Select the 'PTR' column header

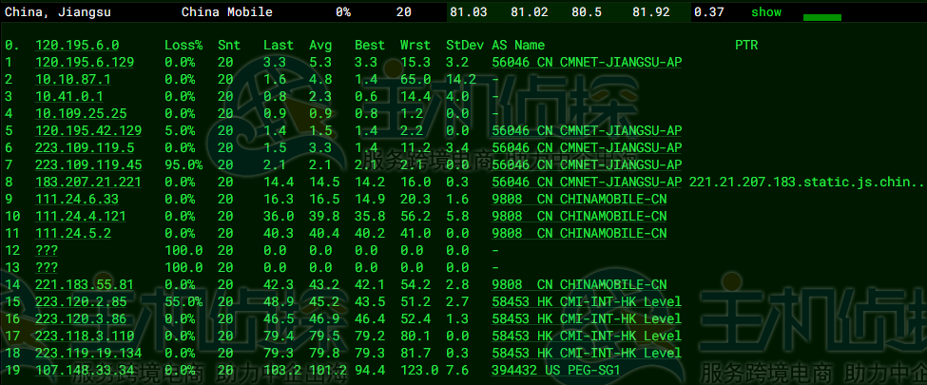746,45
